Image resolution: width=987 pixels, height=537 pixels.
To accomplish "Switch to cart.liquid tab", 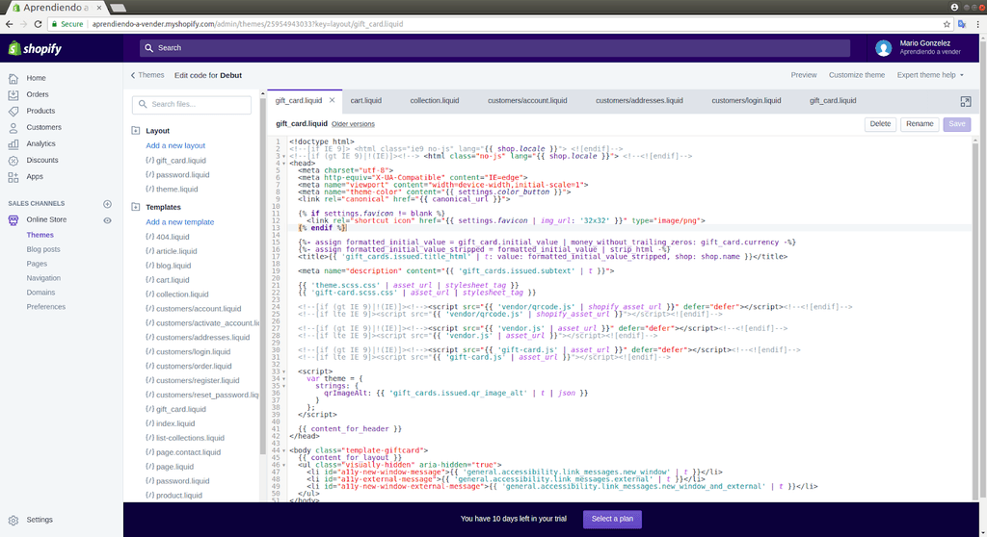I will pyautogui.click(x=365, y=101).
